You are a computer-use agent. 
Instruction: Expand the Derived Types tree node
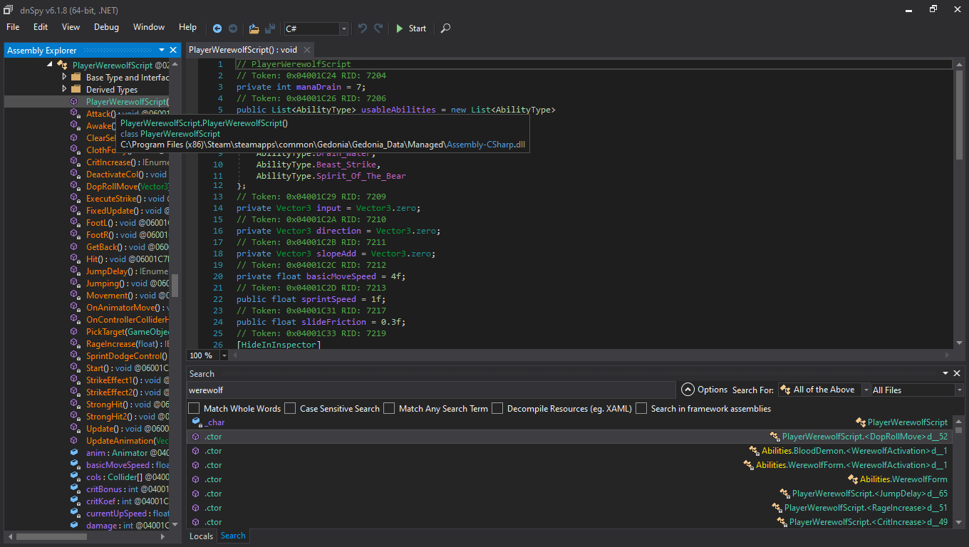tap(65, 89)
